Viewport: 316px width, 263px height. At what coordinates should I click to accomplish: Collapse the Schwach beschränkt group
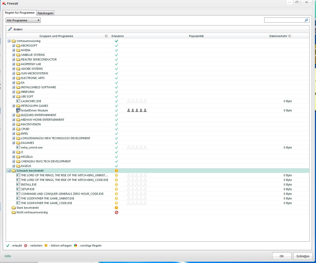pyautogui.click(x=9, y=171)
